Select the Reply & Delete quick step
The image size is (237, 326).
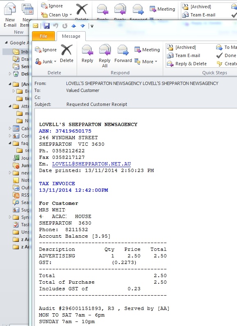pyautogui.click(x=187, y=64)
